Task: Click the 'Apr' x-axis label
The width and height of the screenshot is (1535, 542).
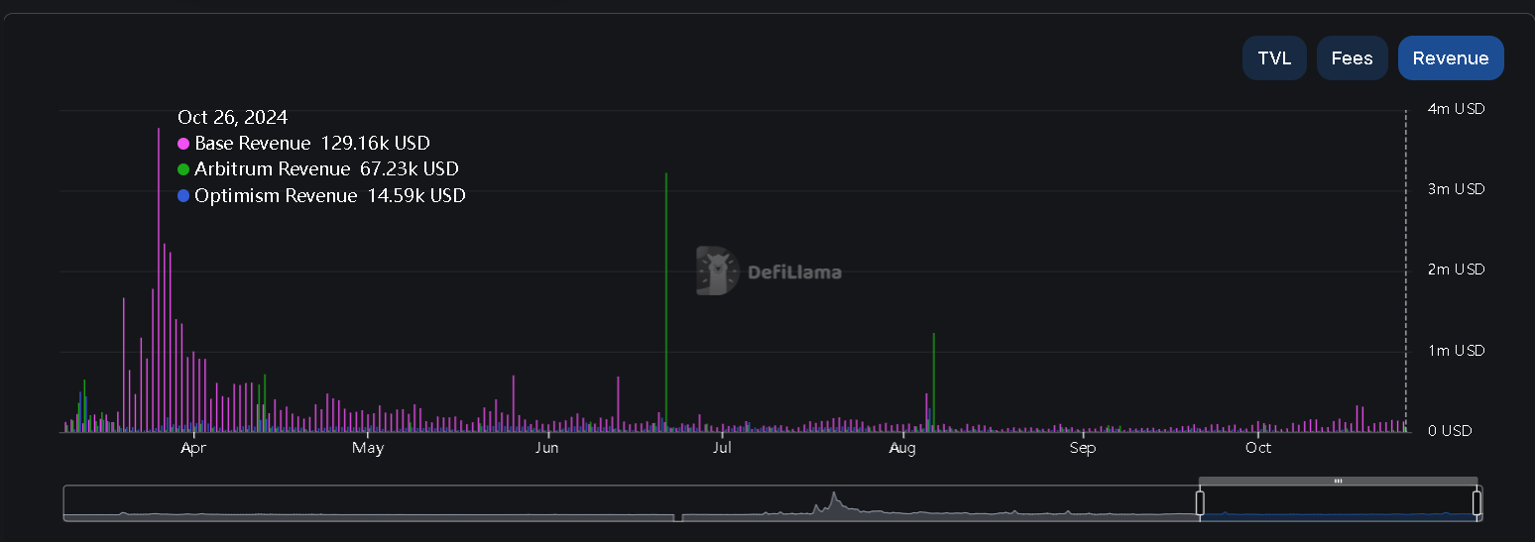Action: point(193,448)
